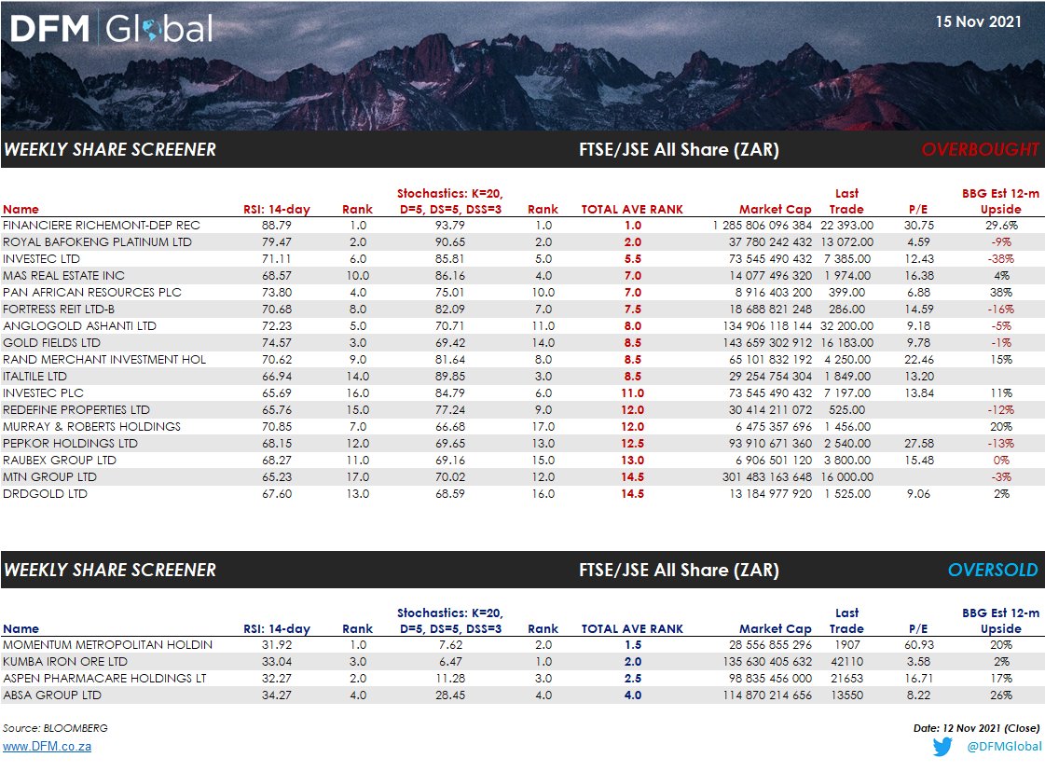Select Pepkor P/E value 27.58
The width and height of the screenshot is (1045, 771).
click(x=918, y=443)
